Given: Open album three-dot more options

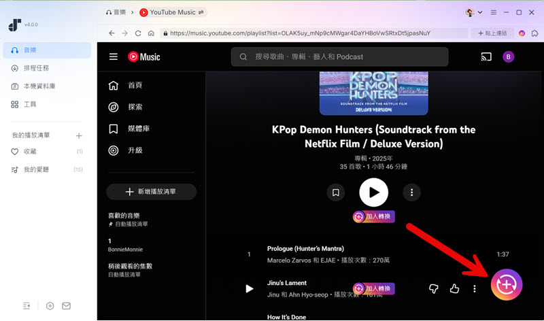Looking at the screenshot, I should tap(411, 192).
